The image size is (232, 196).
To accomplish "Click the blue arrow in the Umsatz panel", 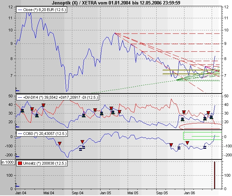I will (x=18, y=186).
